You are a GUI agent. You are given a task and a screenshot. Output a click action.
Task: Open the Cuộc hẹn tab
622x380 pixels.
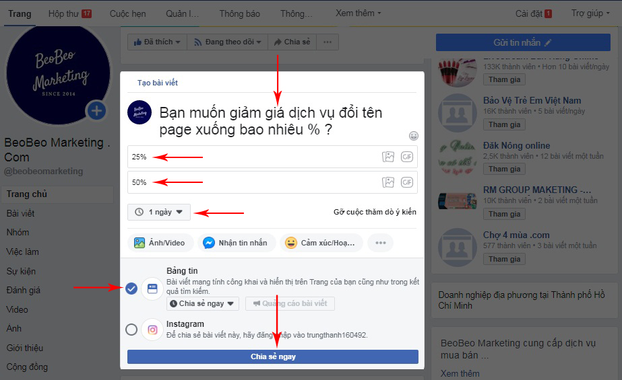click(128, 13)
